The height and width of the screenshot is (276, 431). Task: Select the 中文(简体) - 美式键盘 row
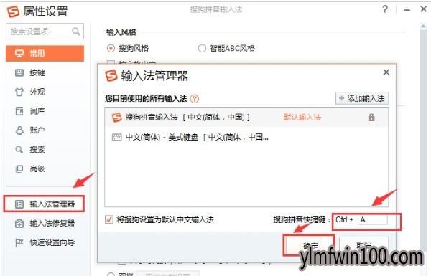tap(246, 137)
